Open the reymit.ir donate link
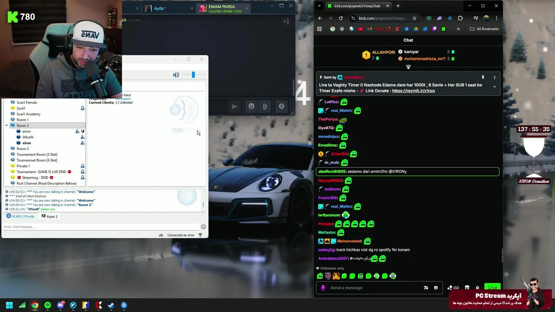This screenshot has height=312, width=555. point(413,91)
